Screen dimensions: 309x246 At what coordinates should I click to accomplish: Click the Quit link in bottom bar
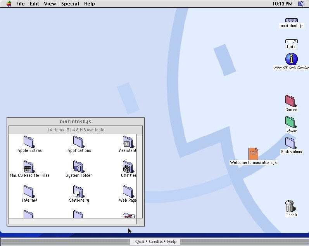[x=140, y=241]
